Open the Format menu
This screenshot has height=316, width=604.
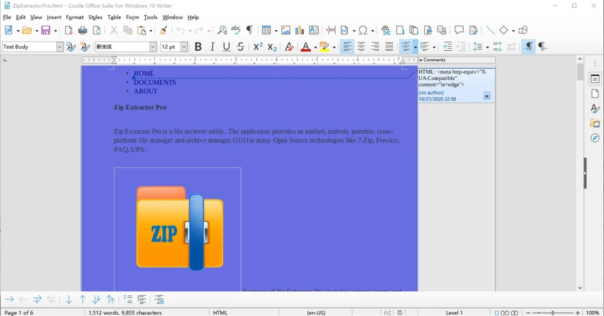pyautogui.click(x=75, y=17)
